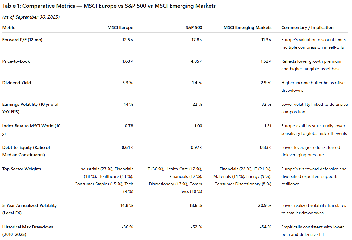Screen dimensions: 352x240
Task: Select the Metric column header
Action: click(9, 27)
